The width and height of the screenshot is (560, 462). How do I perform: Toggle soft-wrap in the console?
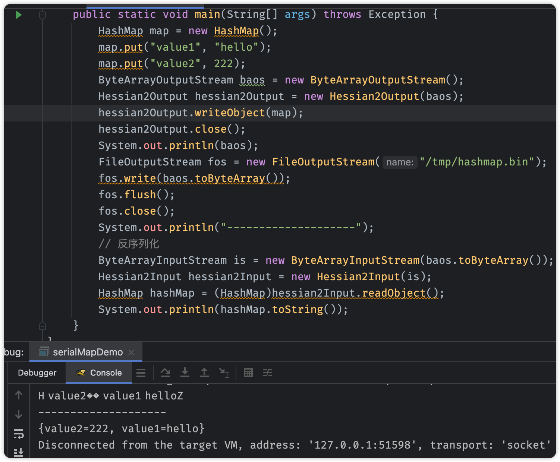tap(19, 434)
